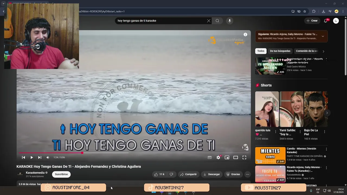Enter fullscreen mode
Viewport: 347px width, 195px height.
244,157
